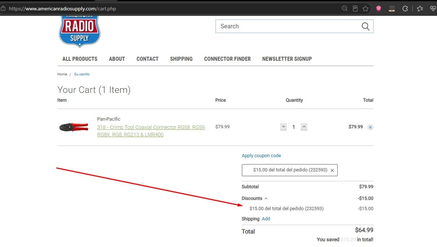Click the crimp tool product thumbnail
The image size is (437, 247).
(74, 127)
